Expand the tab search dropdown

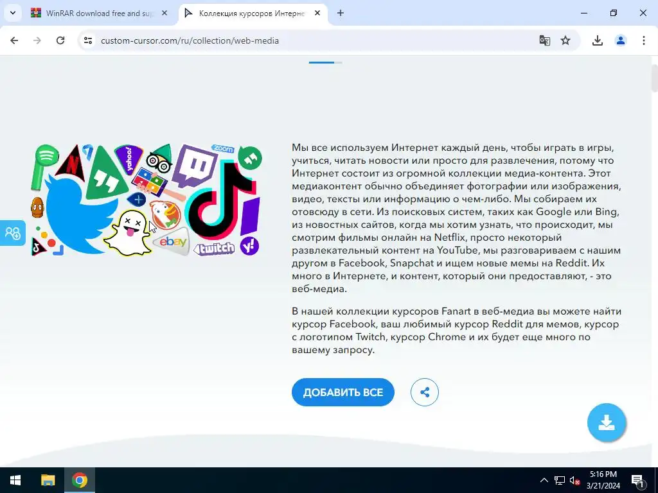coord(13,13)
